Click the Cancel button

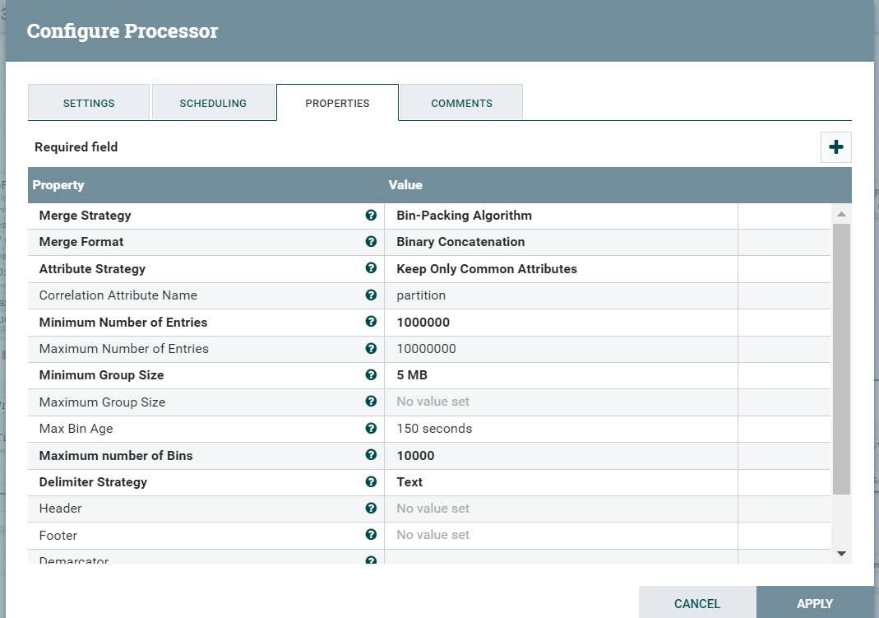[697, 603]
